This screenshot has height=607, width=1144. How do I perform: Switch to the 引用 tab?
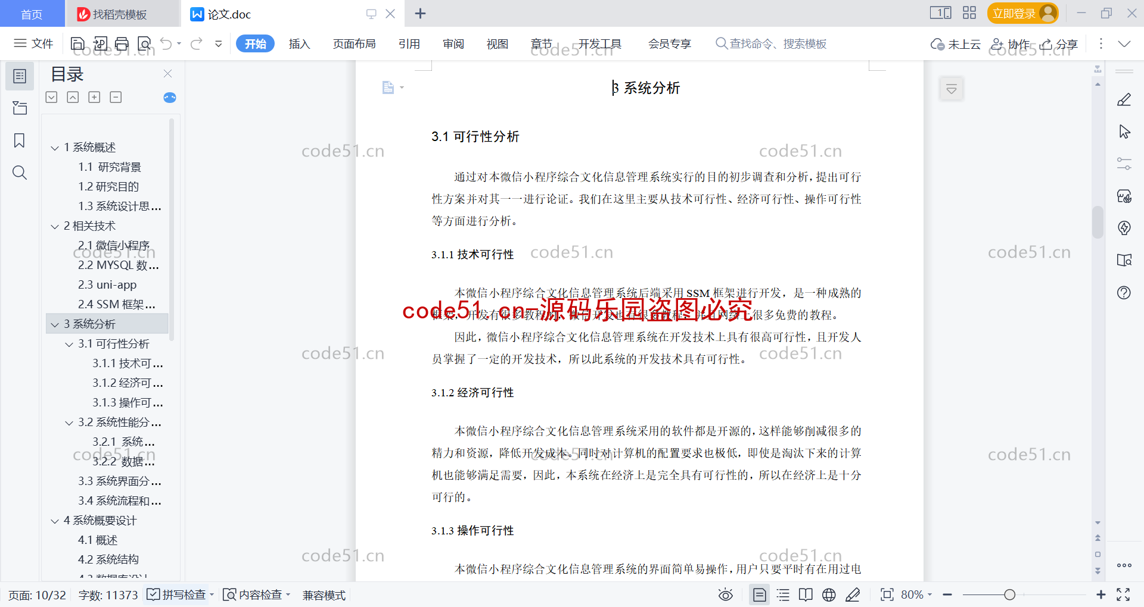click(409, 43)
